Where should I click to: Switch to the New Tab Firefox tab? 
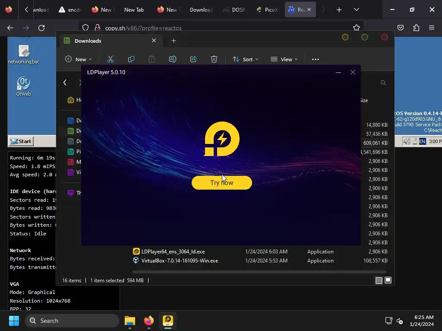pyautogui.click(x=134, y=9)
